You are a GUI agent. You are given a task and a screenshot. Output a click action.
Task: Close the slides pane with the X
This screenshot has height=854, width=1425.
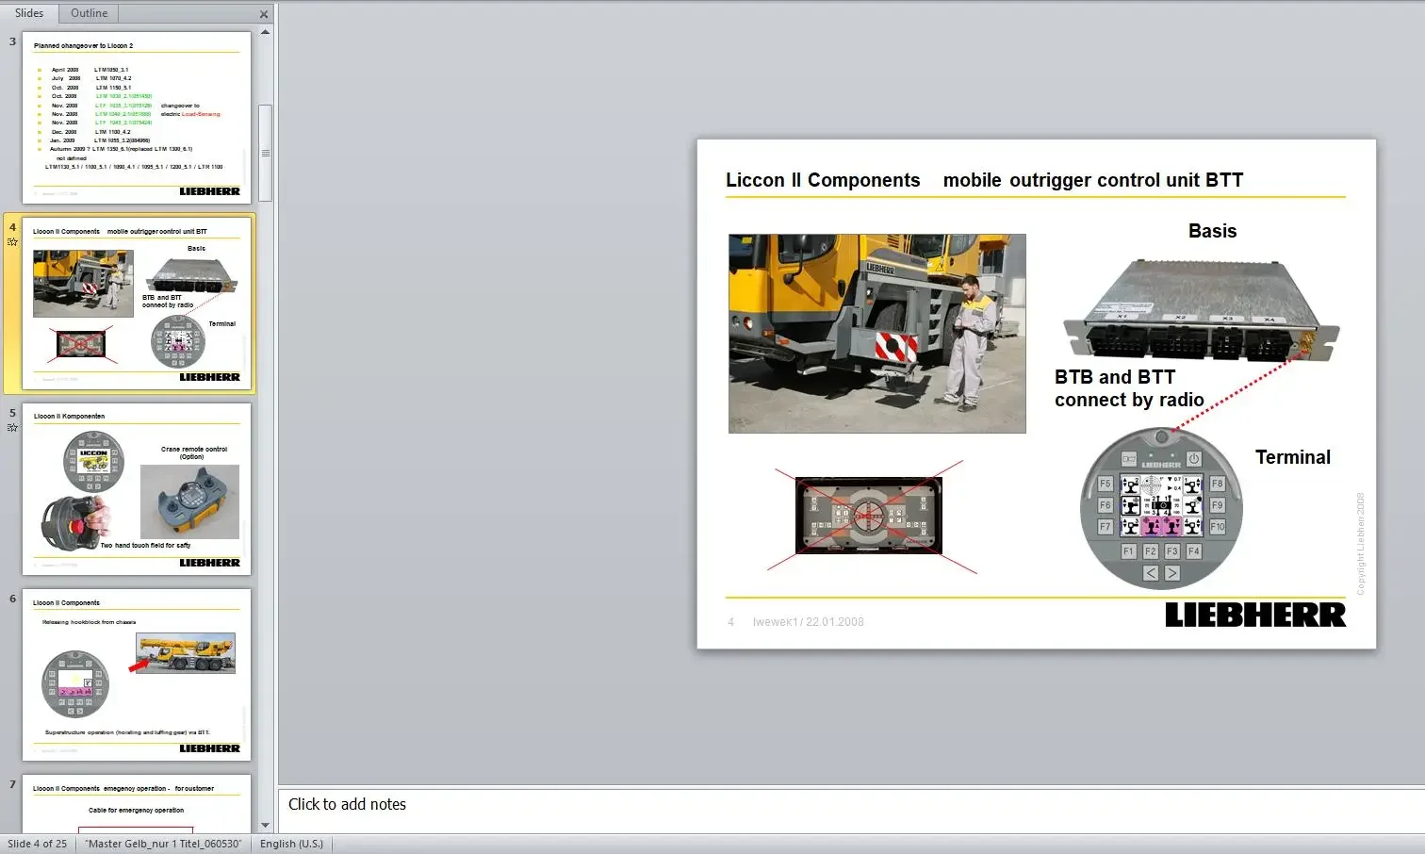tap(264, 14)
